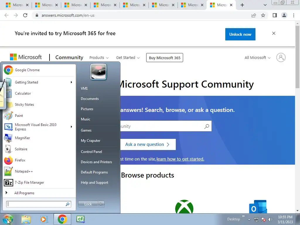
Task: Reload the page in Chrome
Action: coord(25,15)
